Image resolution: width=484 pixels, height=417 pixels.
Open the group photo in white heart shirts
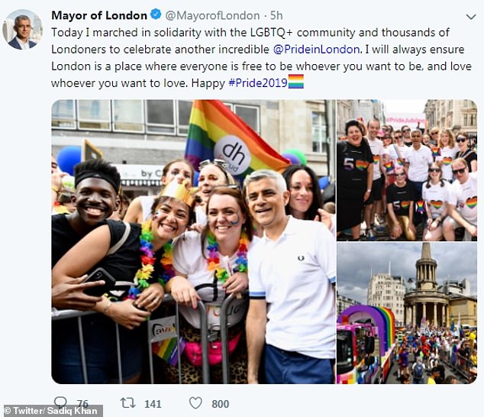coord(407,170)
